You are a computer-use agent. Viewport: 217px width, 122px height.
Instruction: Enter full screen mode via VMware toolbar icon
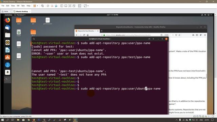[x=70, y=6]
